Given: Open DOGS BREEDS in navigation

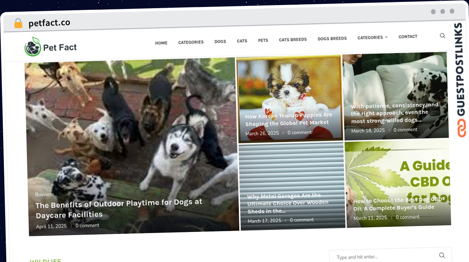Looking at the screenshot, I should point(332,39).
